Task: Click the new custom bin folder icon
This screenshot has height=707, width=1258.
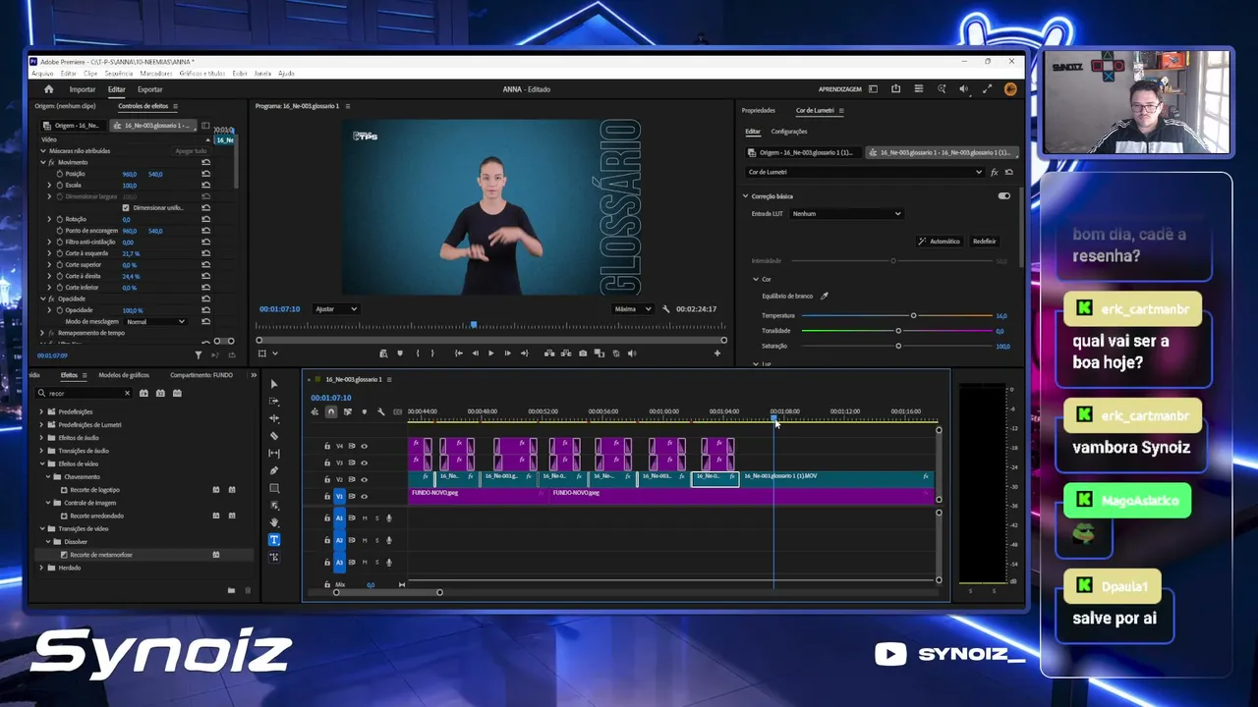Action: (231, 590)
